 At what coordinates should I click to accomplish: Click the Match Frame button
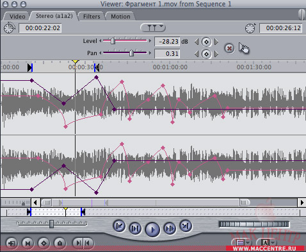pyautogui.click(x=12, y=243)
